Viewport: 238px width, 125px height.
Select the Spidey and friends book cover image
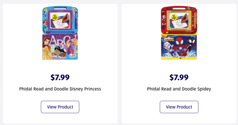tap(179, 47)
